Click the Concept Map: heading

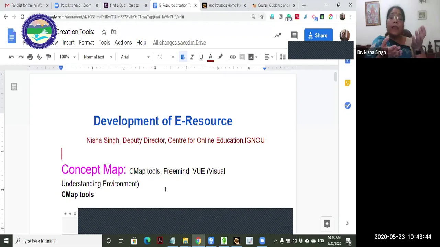coord(93,169)
